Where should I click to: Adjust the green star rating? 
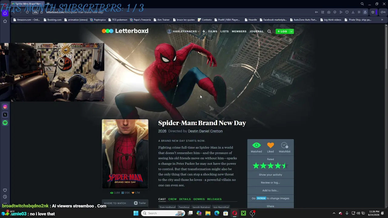tap(270, 166)
